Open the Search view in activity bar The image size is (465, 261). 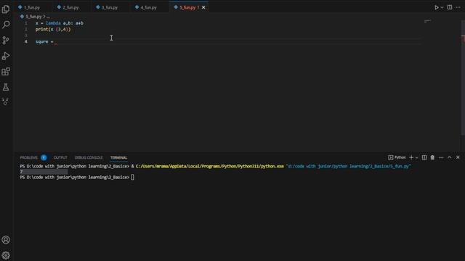coord(6,25)
